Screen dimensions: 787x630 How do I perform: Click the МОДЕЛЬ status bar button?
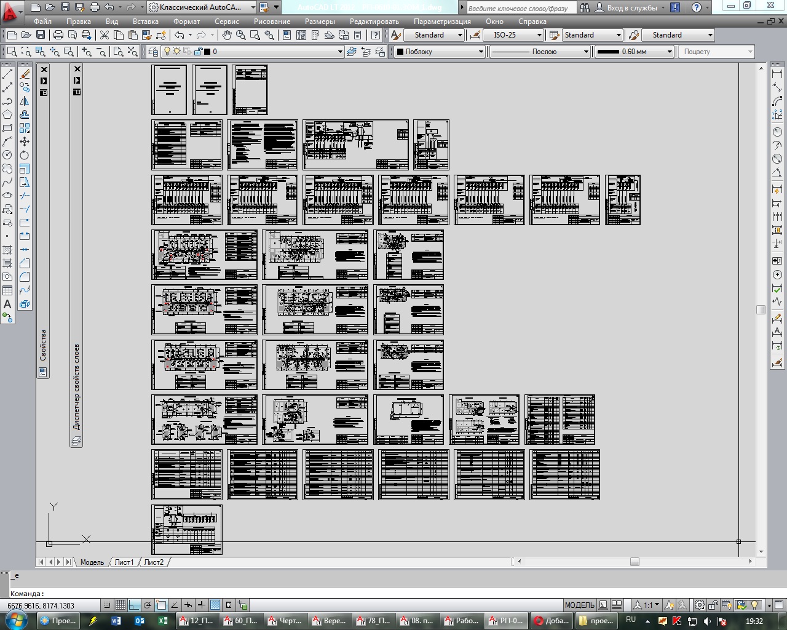tap(579, 605)
